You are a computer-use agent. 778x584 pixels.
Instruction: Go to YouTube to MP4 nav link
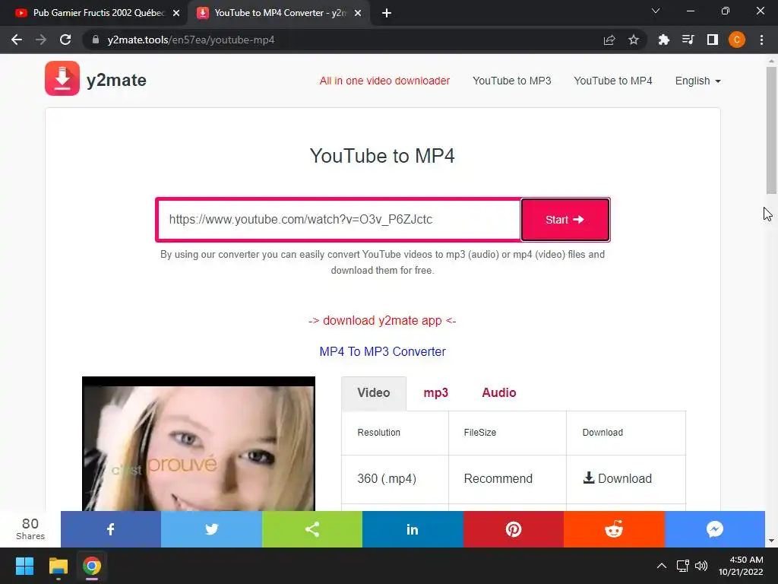(613, 81)
